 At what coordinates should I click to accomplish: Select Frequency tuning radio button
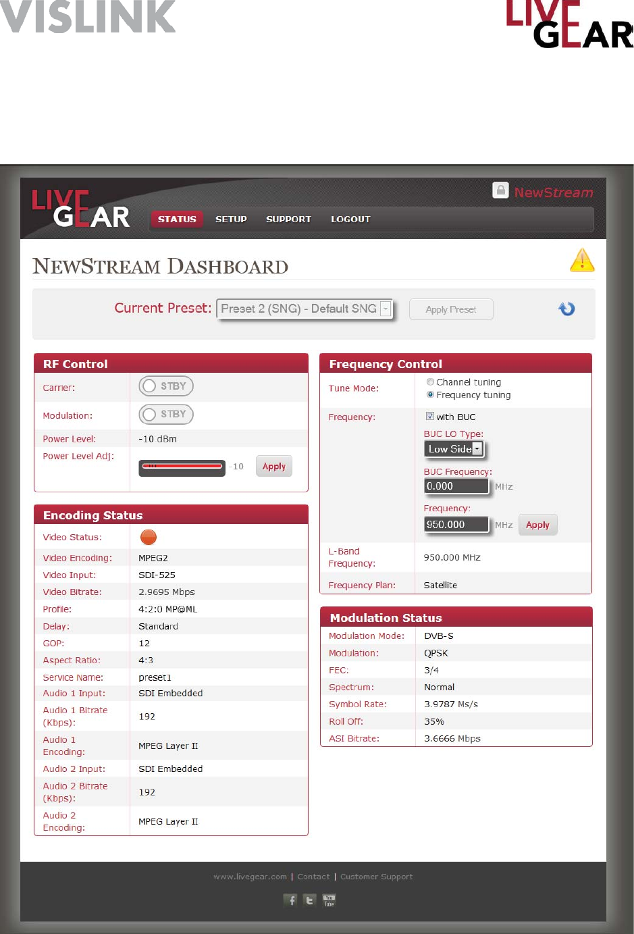[x=430, y=394]
